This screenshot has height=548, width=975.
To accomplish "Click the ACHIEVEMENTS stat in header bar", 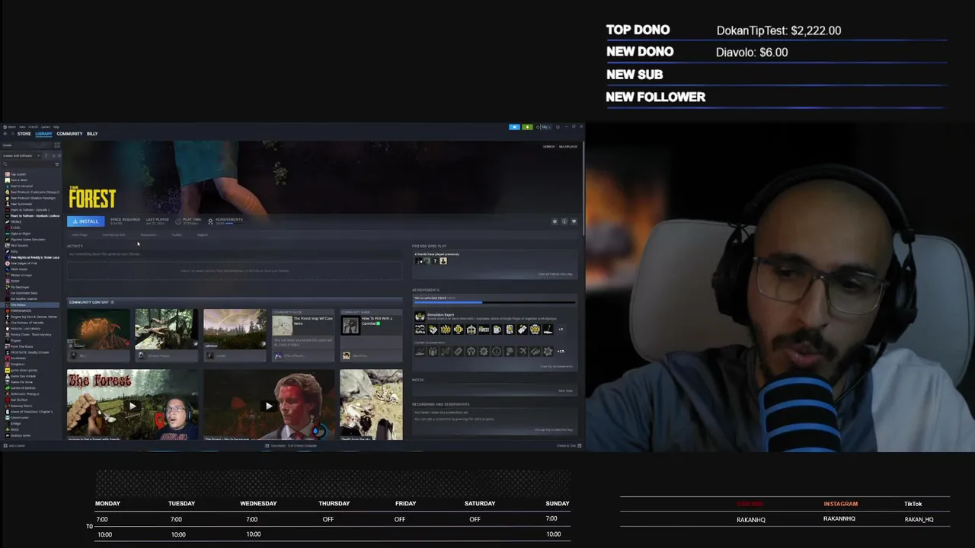I will (226, 221).
